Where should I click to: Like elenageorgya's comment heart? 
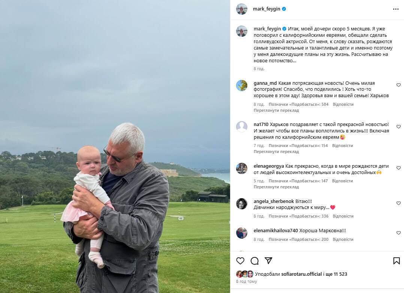coord(399,168)
